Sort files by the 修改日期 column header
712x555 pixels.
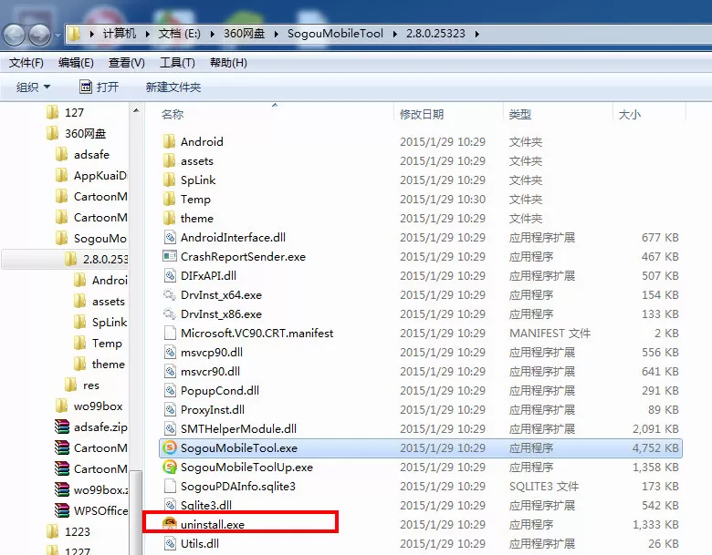[x=448, y=114]
